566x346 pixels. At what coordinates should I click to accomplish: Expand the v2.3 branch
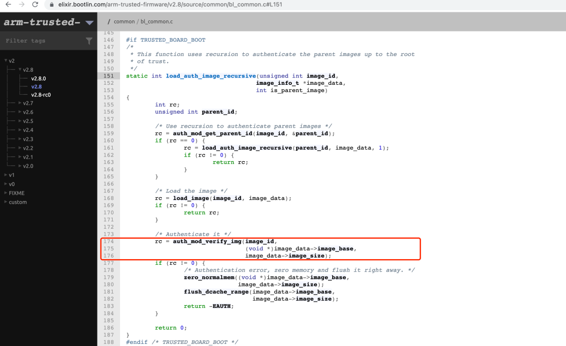click(20, 139)
